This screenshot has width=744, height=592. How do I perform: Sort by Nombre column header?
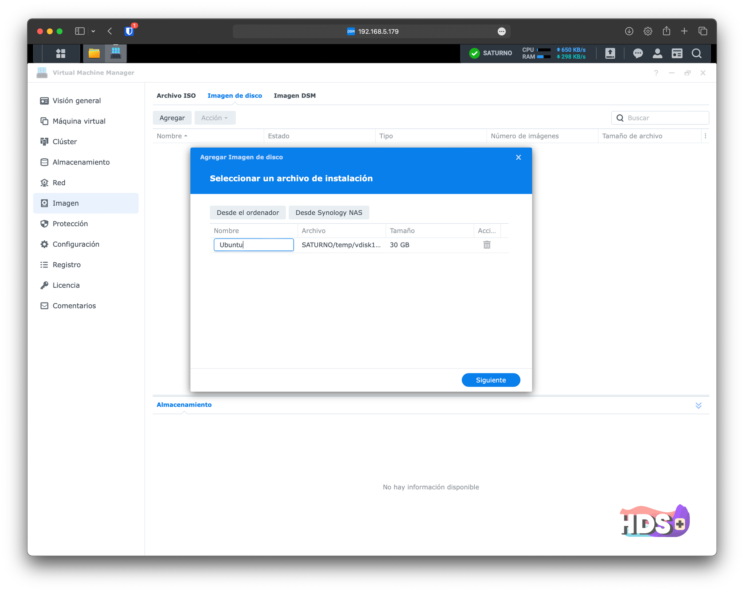pyautogui.click(x=208, y=136)
